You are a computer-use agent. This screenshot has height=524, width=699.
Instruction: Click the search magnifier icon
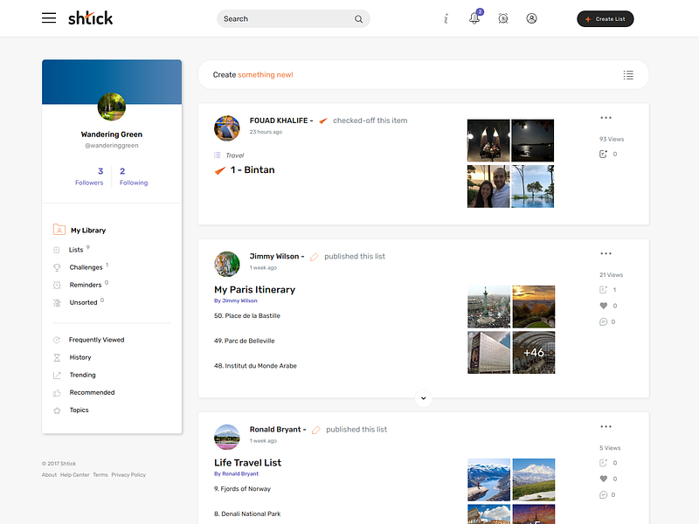tap(358, 19)
